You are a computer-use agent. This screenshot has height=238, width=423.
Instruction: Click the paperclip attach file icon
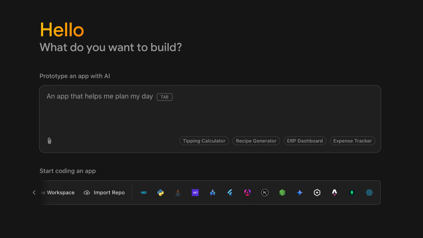pyautogui.click(x=49, y=141)
